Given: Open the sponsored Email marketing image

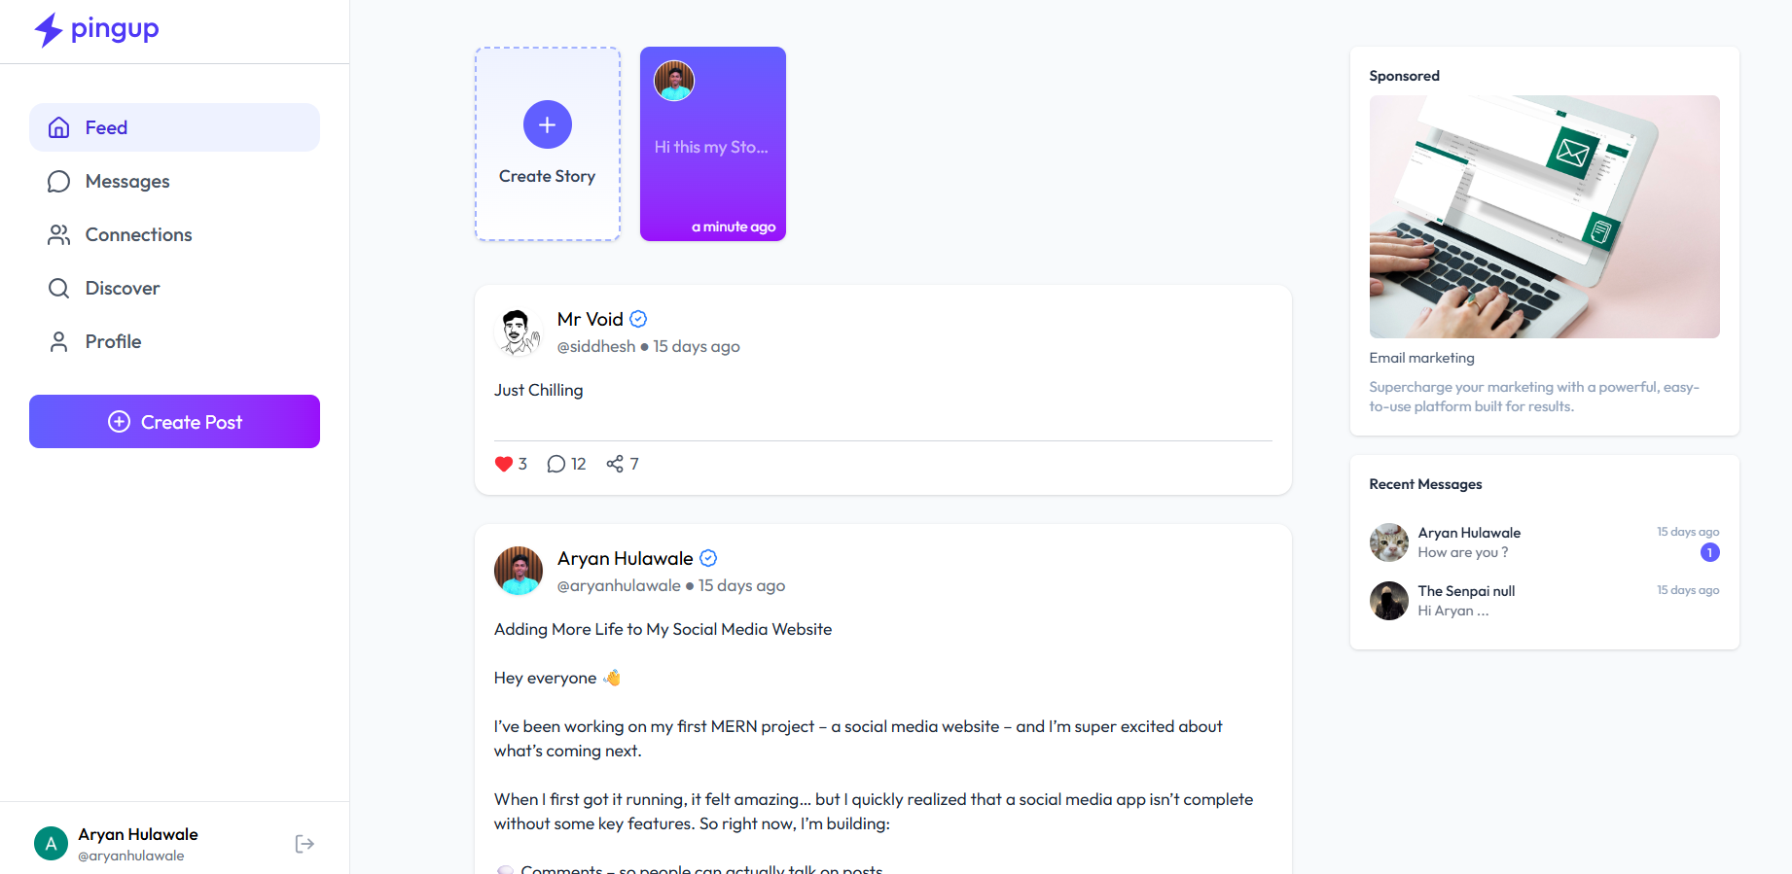Looking at the screenshot, I should tap(1544, 217).
